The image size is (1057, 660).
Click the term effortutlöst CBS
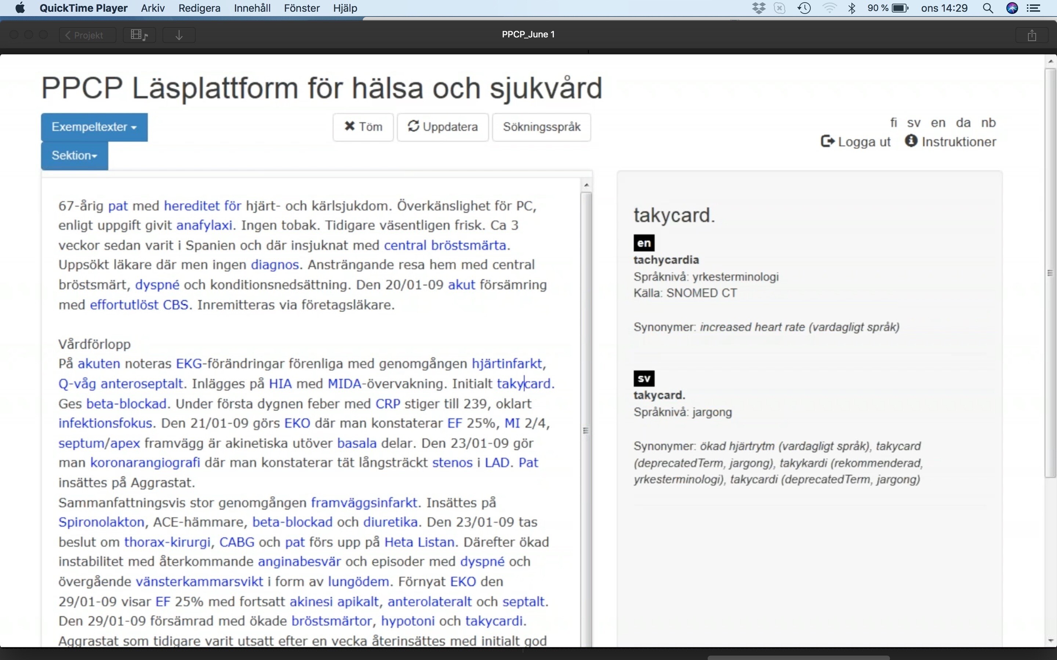(139, 305)
